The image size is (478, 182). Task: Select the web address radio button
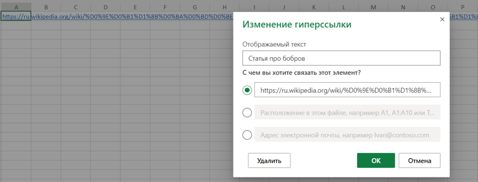[x=247, y=90]
